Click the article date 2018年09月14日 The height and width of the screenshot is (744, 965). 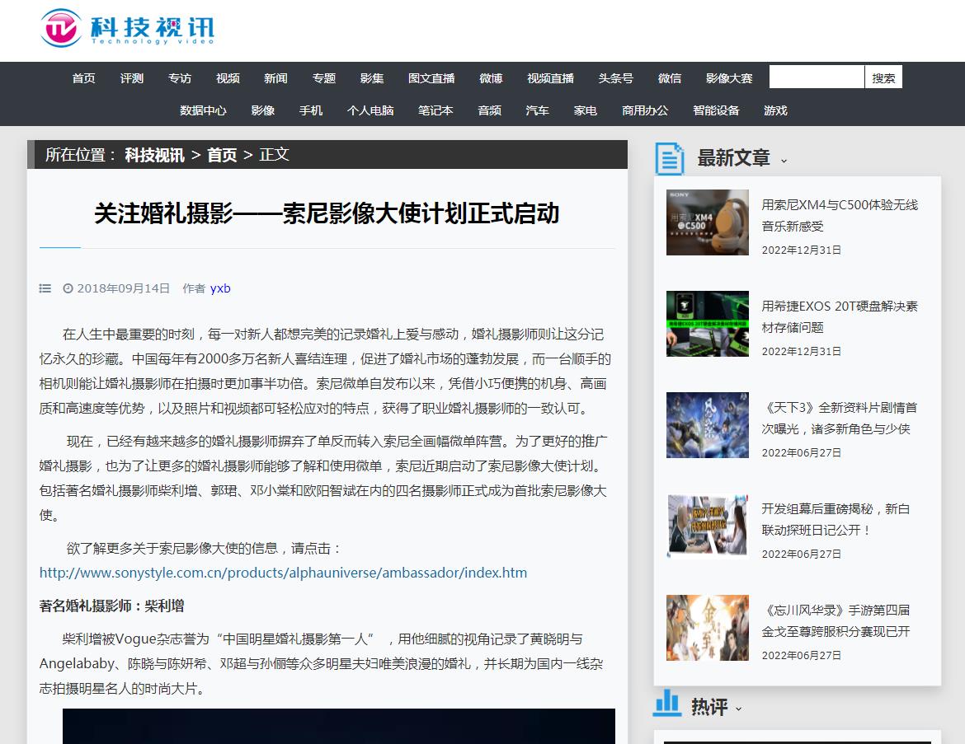[123, 288]
